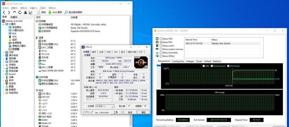Click the 驱动程序更新 driver update button

tap(73, 12)
